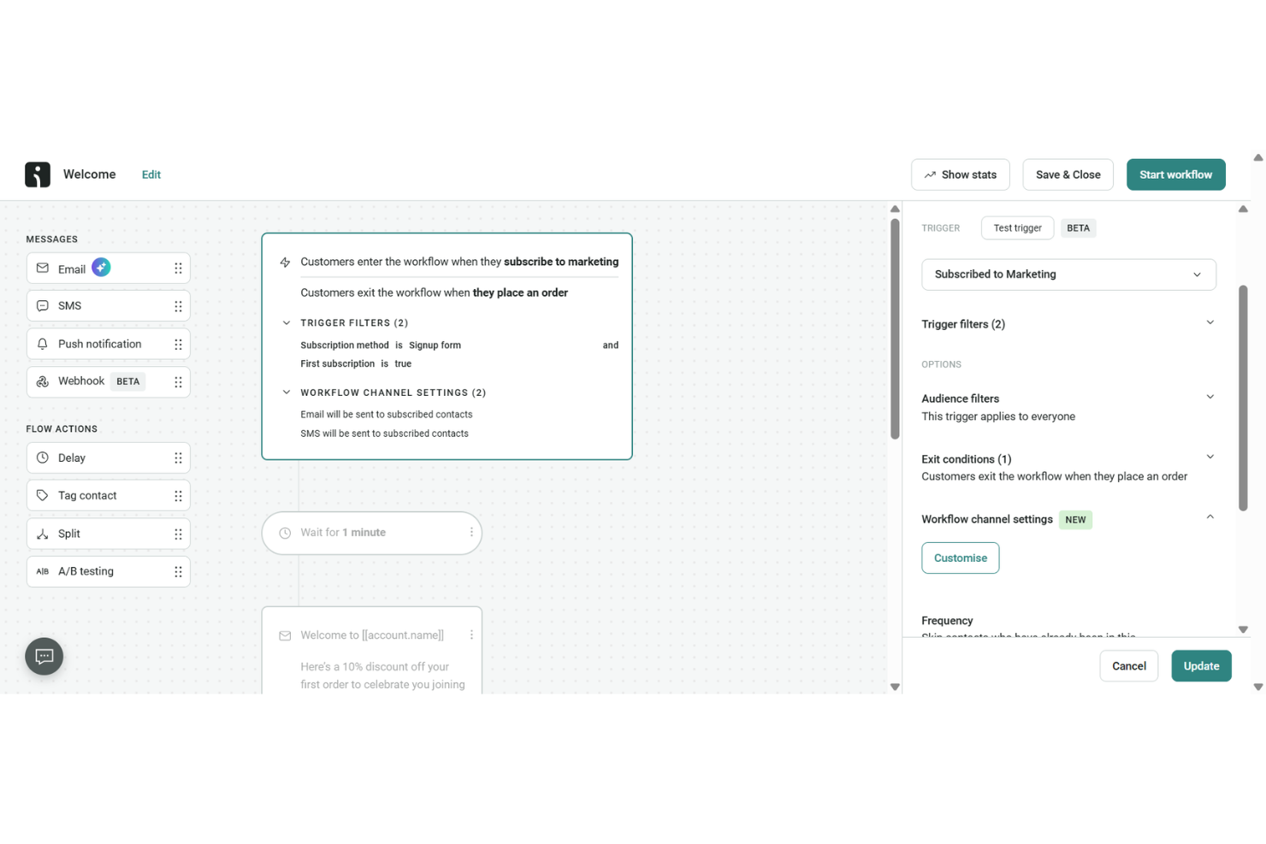Click the Tag contact tag icon

click(43, 496)
